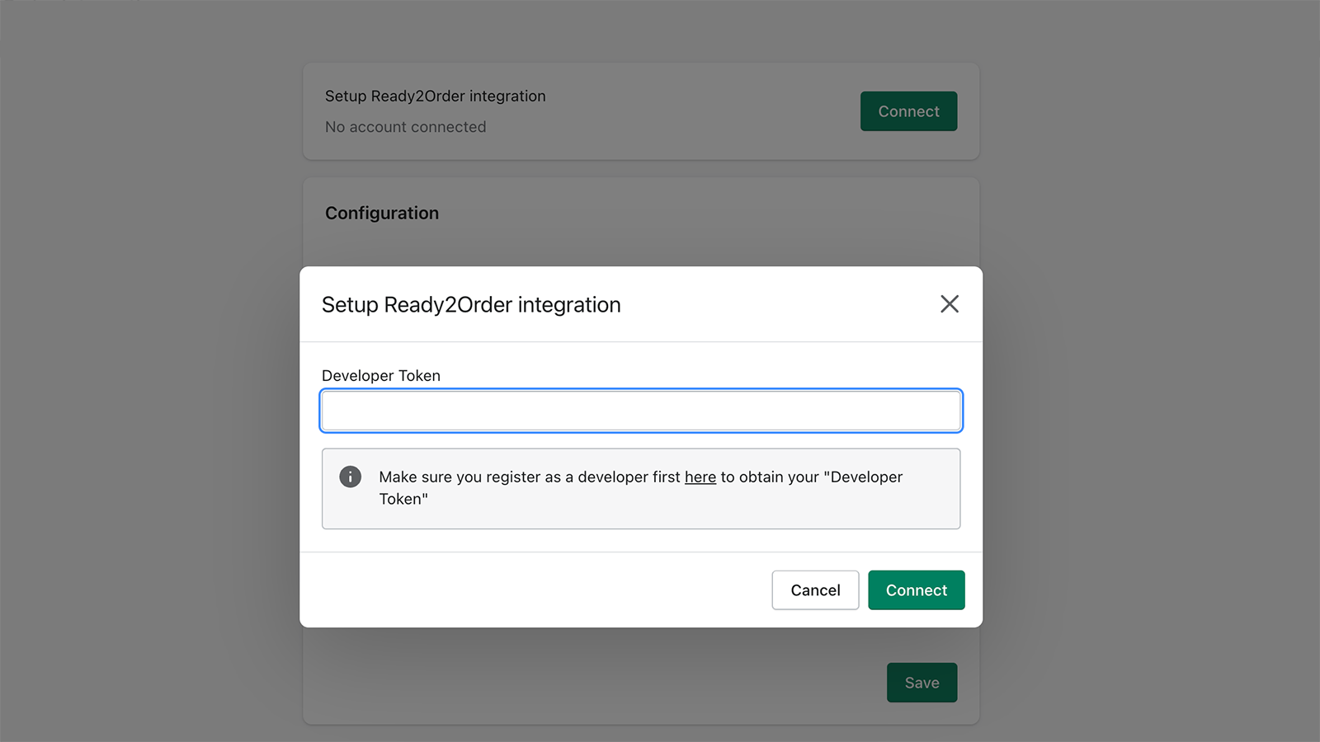Click the dialog title 'Setup Ready2Order integration'
The height and width of the screenshot is (742, 1320).
point(471,305)
